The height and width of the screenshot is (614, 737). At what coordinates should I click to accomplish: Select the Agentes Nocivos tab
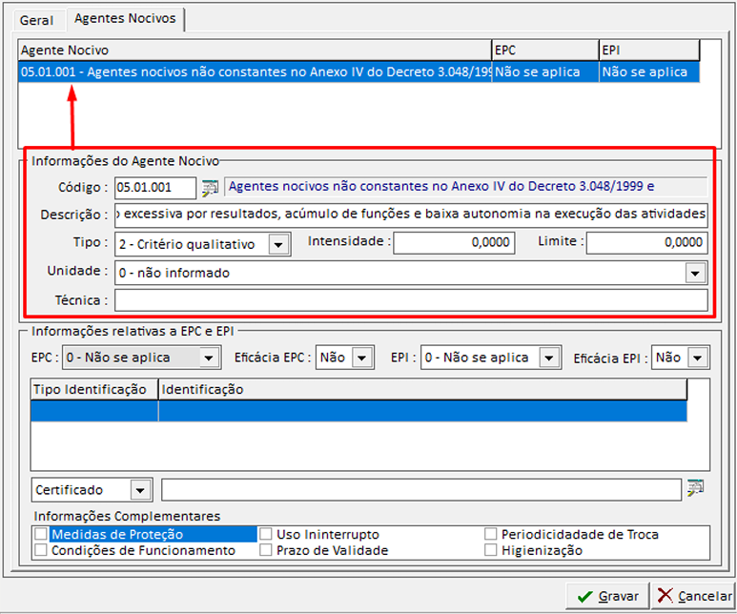click(x=125, y=19)
